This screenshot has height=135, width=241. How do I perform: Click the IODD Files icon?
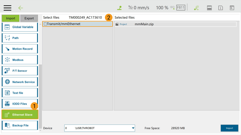[x=7, y=103]
